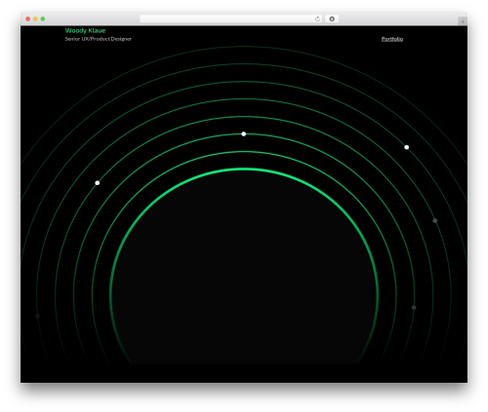This screenshot has width=488, height=412.
Task: Open the browser download indicator button
Action: tap(332, 19)
